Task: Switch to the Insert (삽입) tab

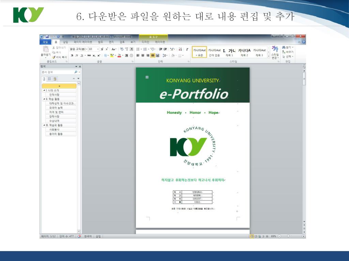Action: 65,42
